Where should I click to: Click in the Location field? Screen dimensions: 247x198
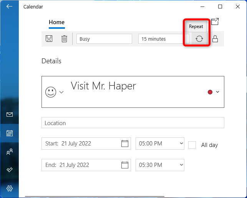click(133, 123)
